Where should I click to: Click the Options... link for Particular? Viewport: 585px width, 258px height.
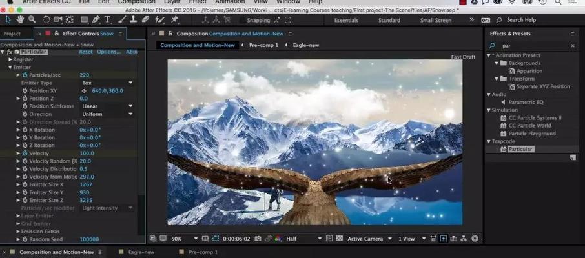point(109,52)
